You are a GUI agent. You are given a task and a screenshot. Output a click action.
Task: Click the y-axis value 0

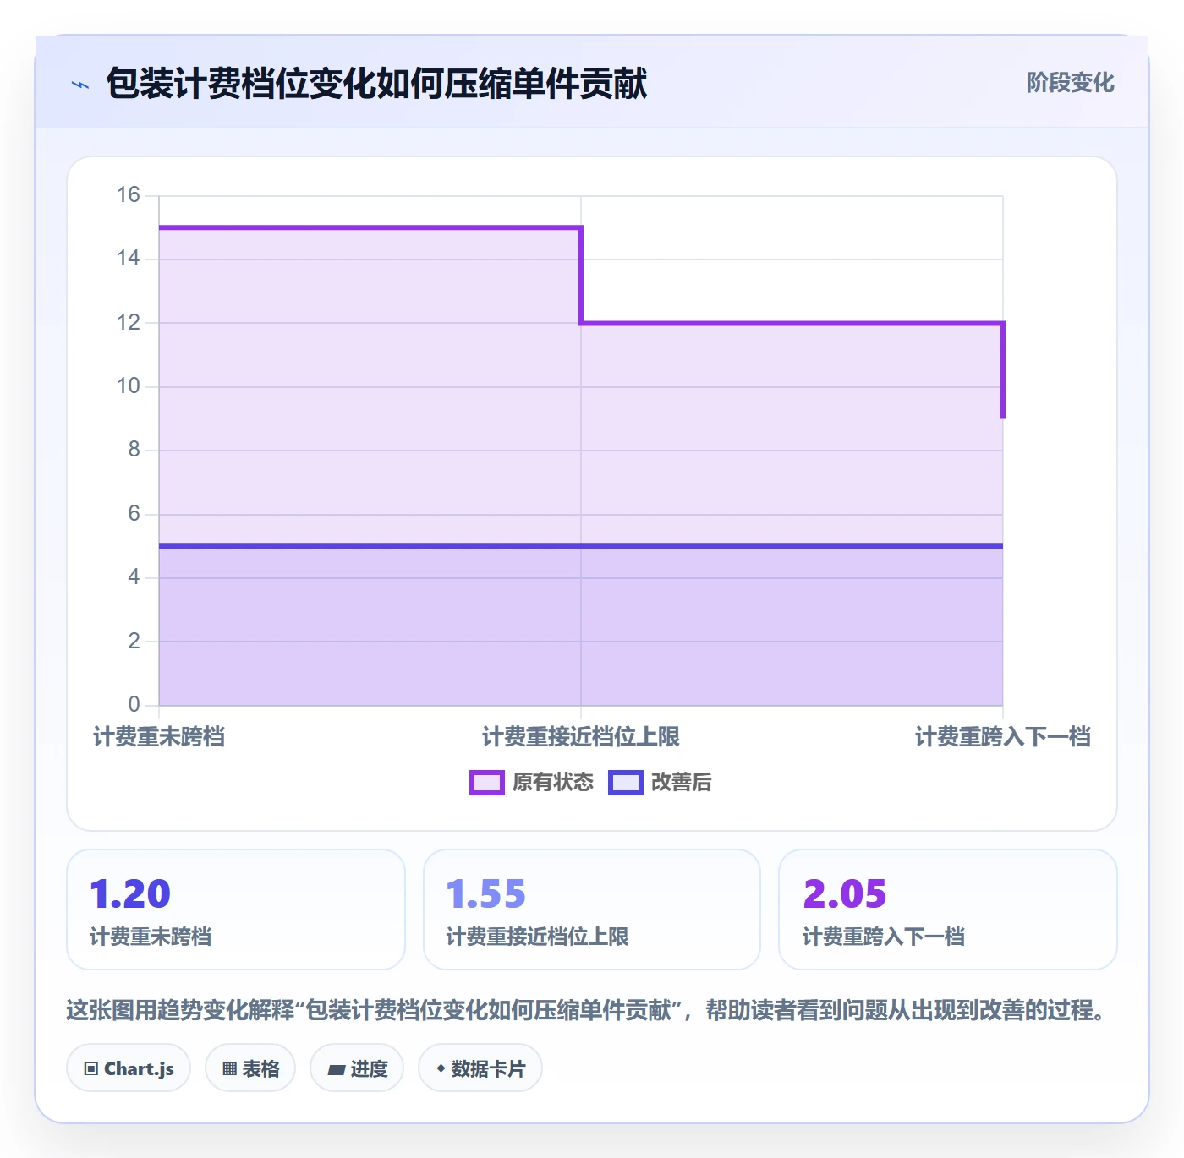pos(134,704)
